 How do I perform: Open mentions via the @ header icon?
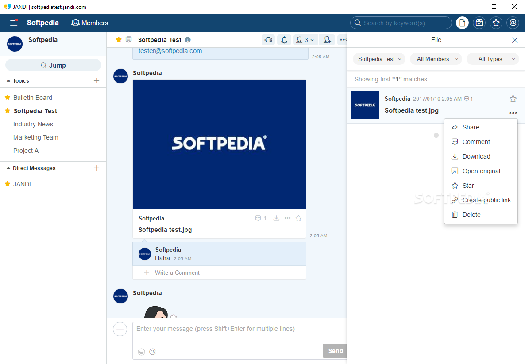pos(513,23)
